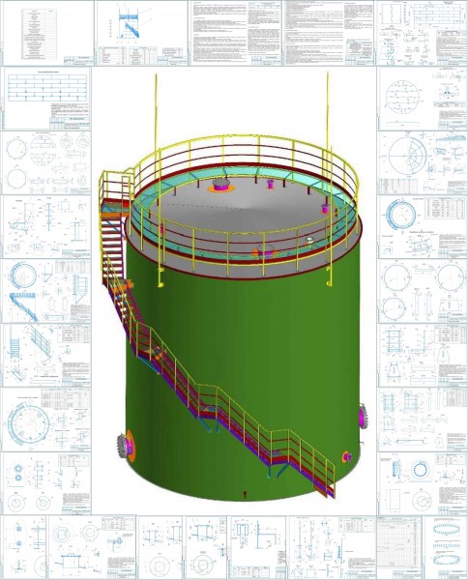Open bottom sheet with table along right edge

coord(206,547)
